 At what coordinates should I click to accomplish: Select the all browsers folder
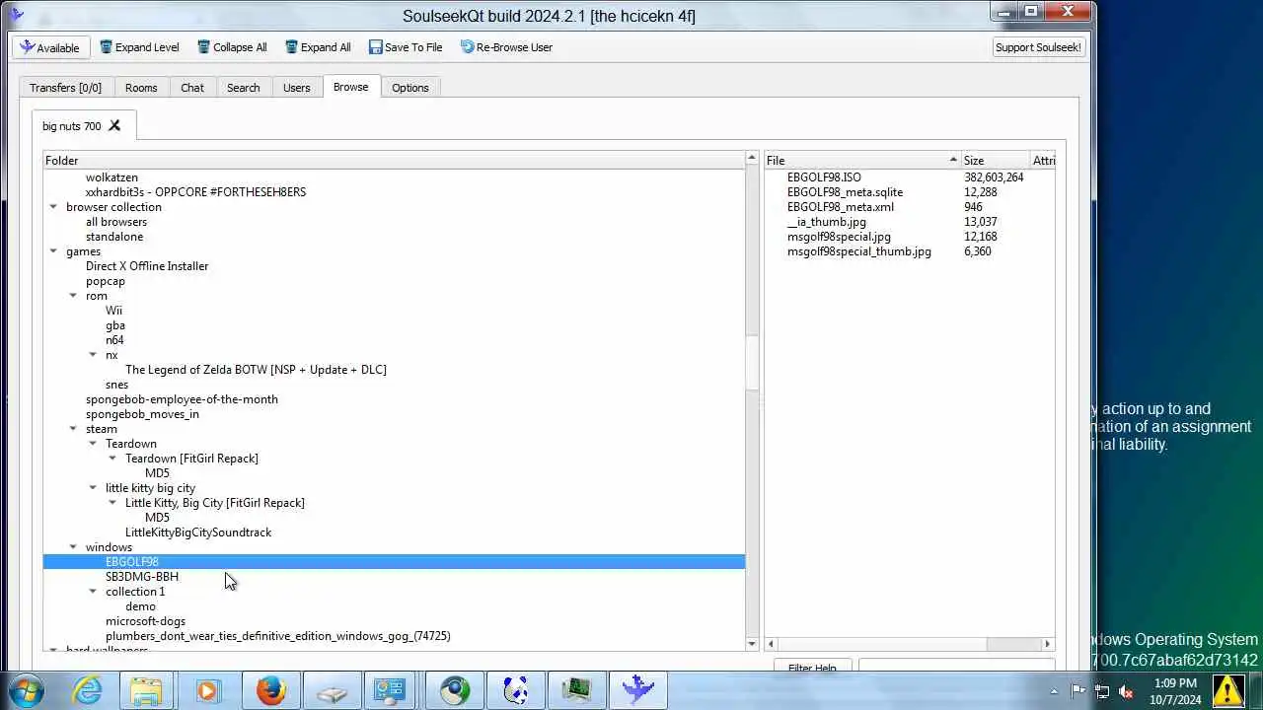tap(116, 222)
